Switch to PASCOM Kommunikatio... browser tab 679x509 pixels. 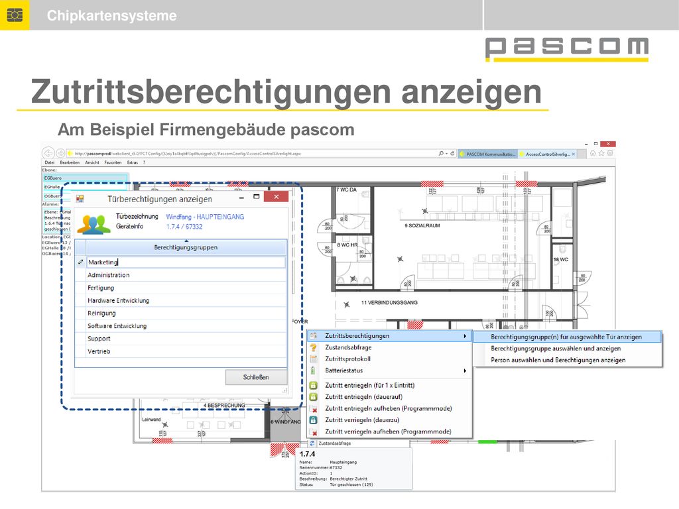(487, 154)
